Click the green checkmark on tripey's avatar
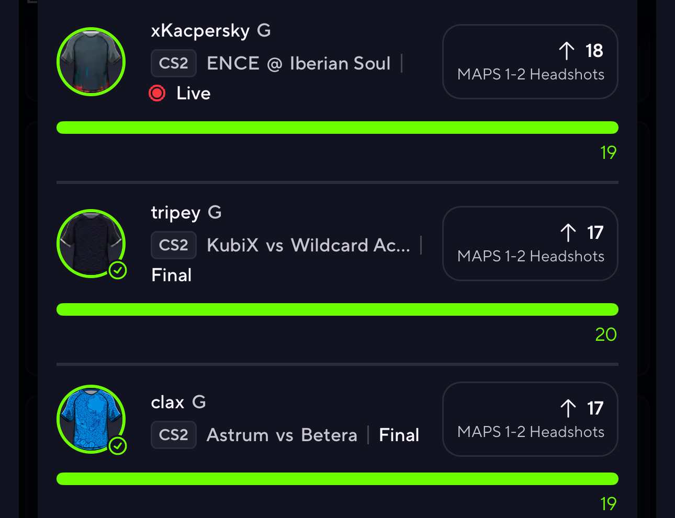This screenshot has height=518, width=675. tap(118, 270)
